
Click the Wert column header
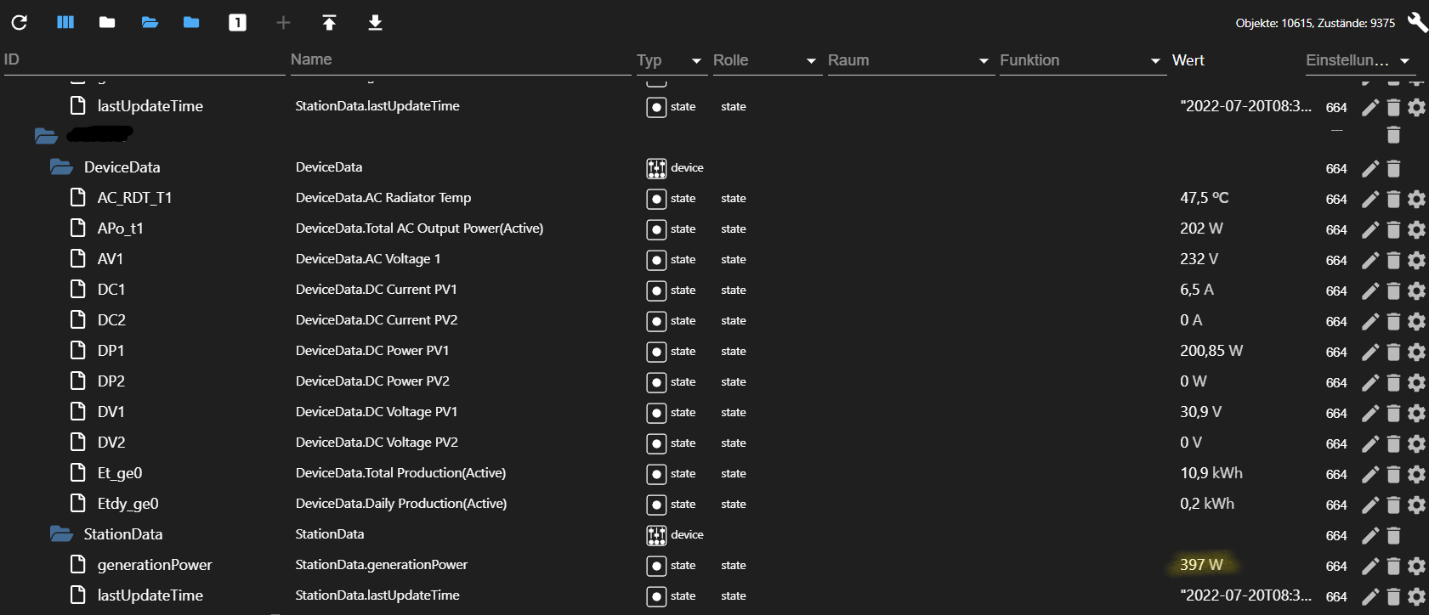tap(1188, 60)
